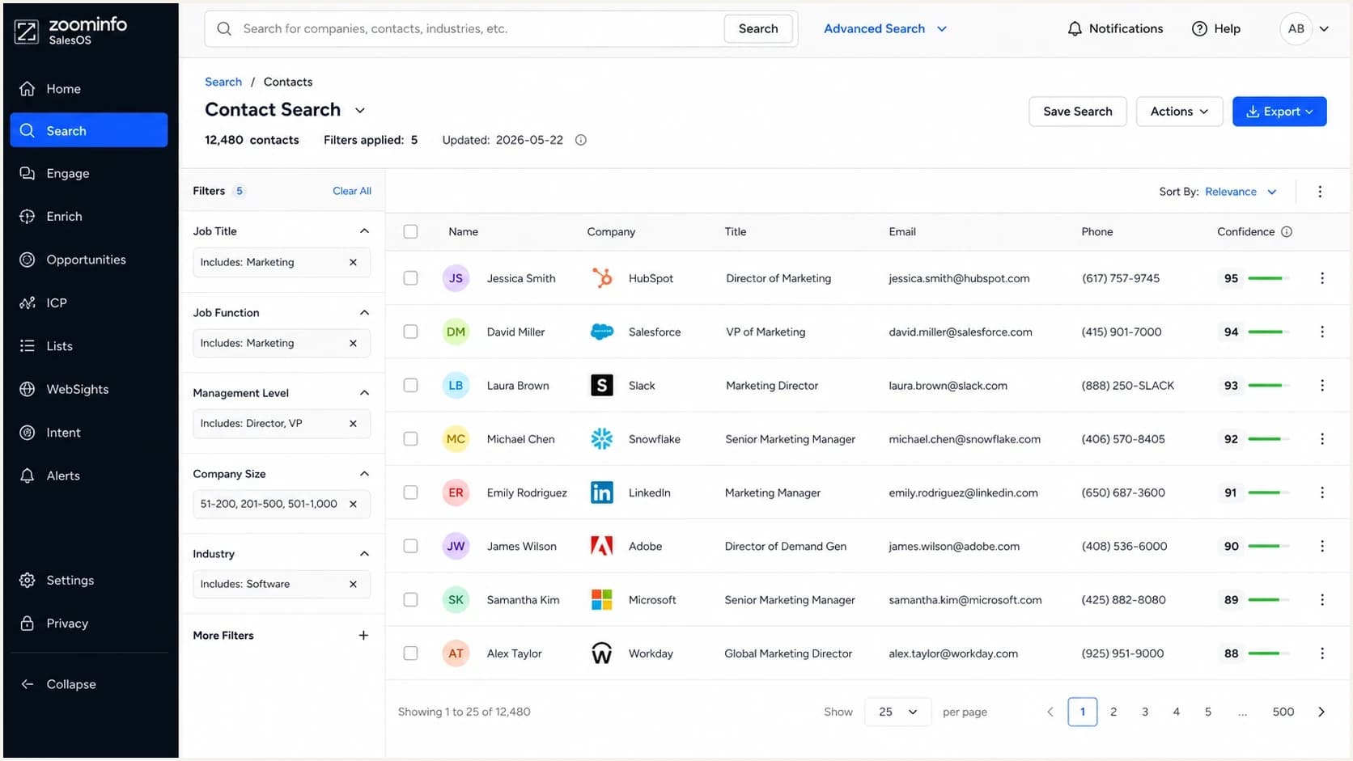
Task: Select the Samantha Kim row checkbox
Action: pyautogui.click(x=411, y=600)
